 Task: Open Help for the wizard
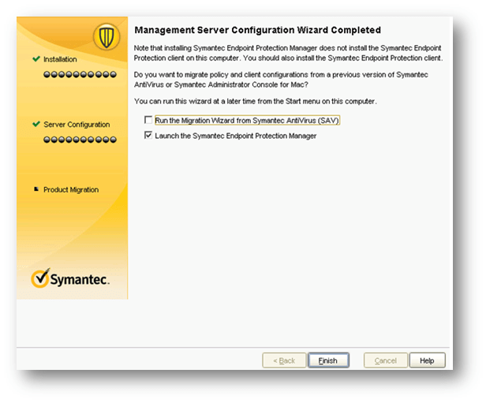click(427, 360)
